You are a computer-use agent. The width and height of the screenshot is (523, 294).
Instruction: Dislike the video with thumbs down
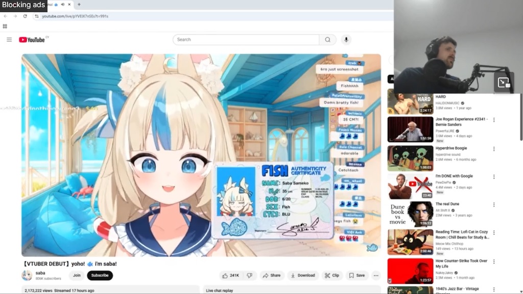249,275
